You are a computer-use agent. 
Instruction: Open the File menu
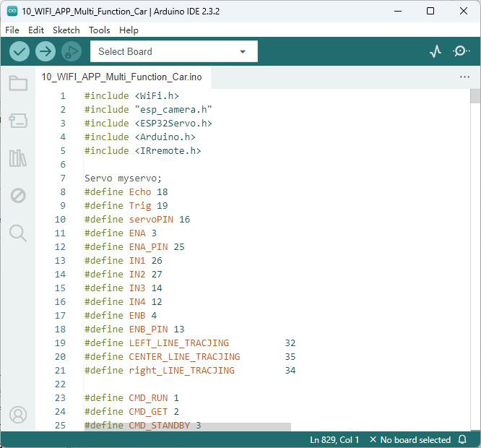pos(12,30)
